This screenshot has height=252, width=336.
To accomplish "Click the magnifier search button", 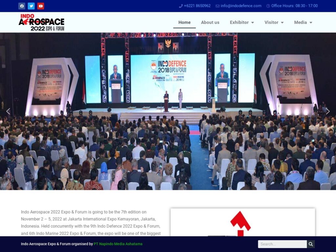I will click(x=311, y=244).
